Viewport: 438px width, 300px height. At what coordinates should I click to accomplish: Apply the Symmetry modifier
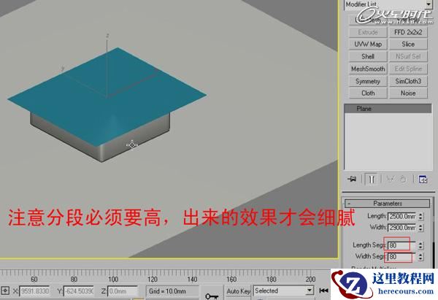(368, 81)
